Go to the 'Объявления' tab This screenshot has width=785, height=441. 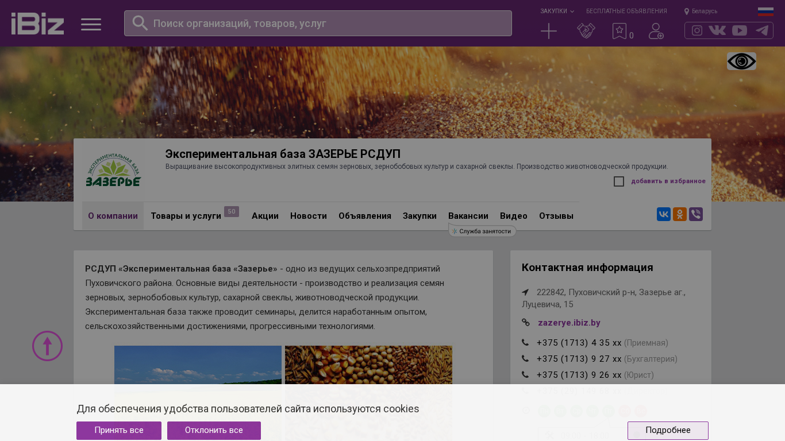pos(365,216)
